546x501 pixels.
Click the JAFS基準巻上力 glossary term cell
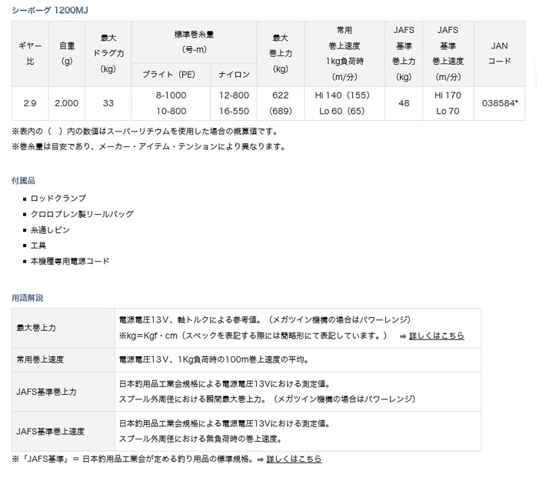pyautogui.click(x=63, y=392)
